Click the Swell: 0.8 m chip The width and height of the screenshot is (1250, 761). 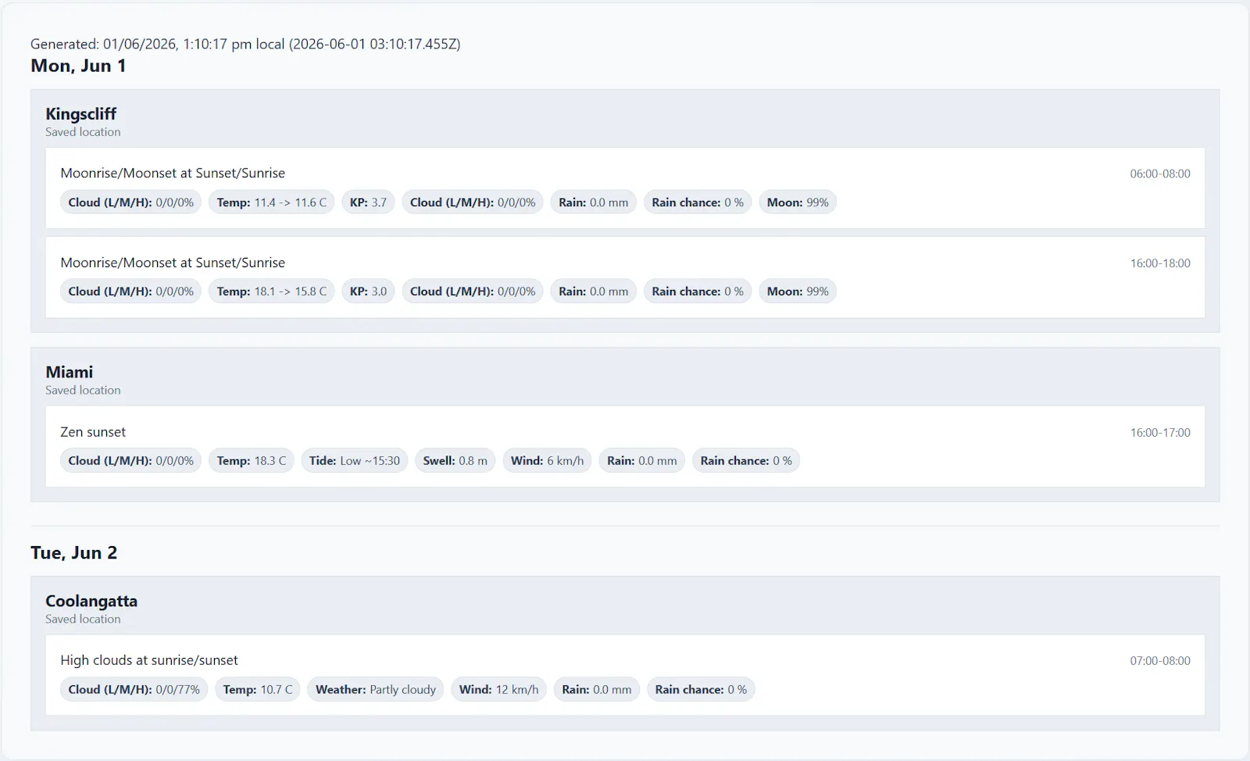click(455, 461)
